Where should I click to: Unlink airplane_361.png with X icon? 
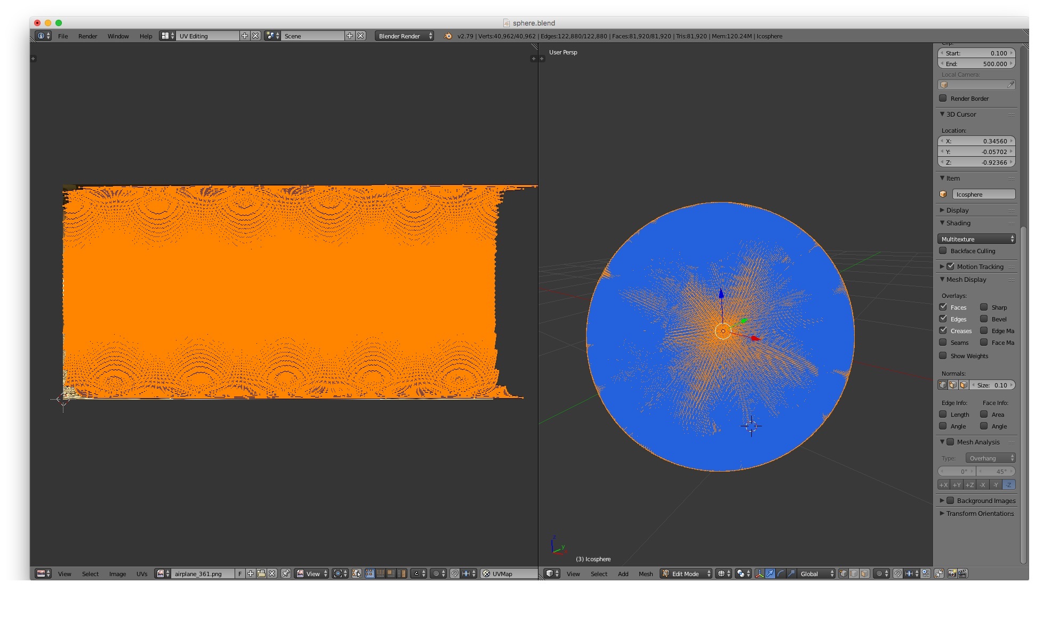click(x=272, y=573)
